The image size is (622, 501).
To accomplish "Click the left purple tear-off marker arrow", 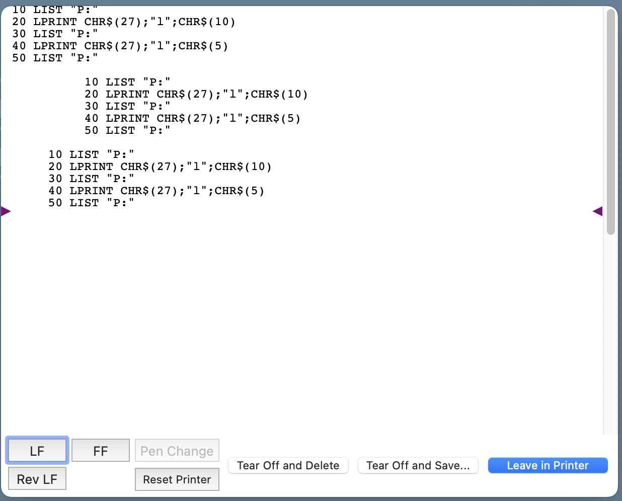I will pyautogui.click(x=6, y=211).
